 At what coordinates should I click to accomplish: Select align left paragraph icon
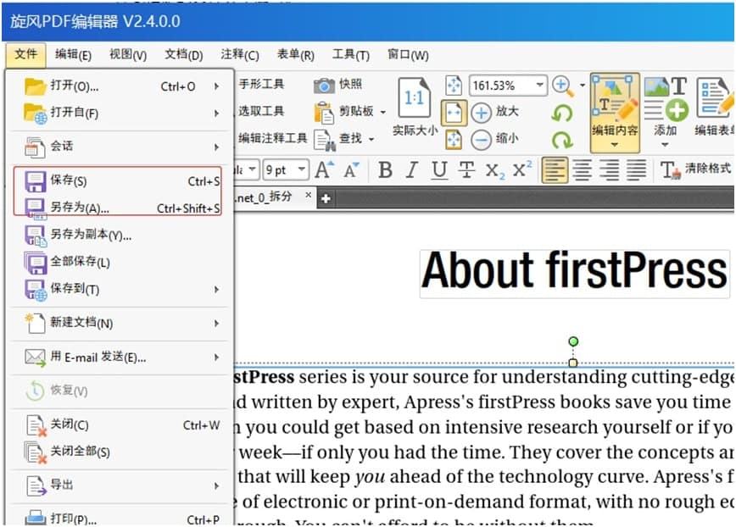(x=555, y=169)
